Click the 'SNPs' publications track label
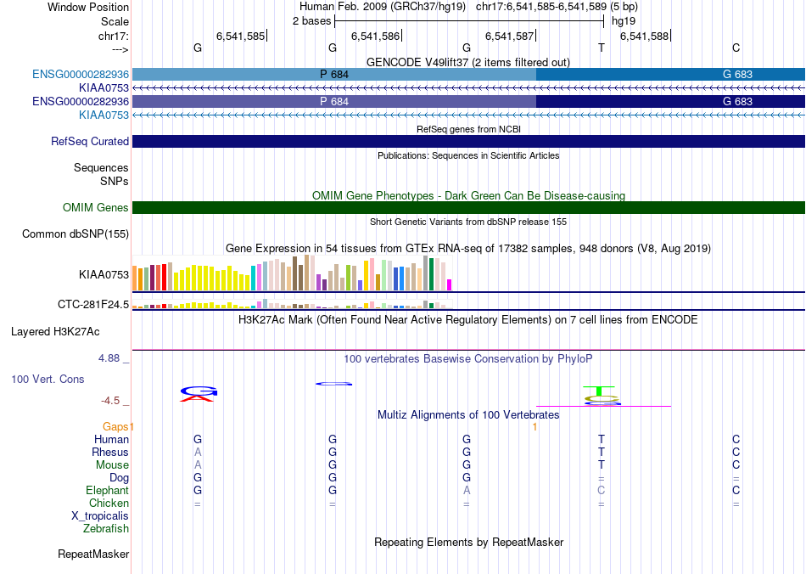Image resolution: width=806 pixels, height=574 pixels. click(115, 181)
